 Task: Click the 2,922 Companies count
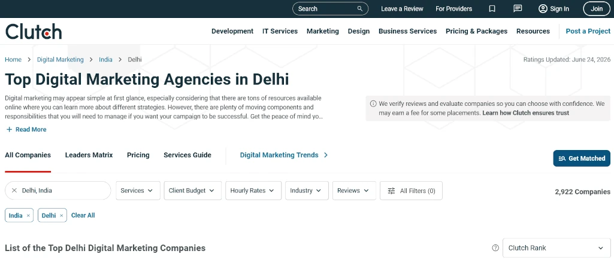click(583, 192)
